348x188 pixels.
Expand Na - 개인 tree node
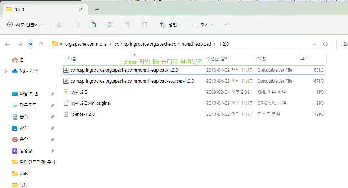pos(6,71)
